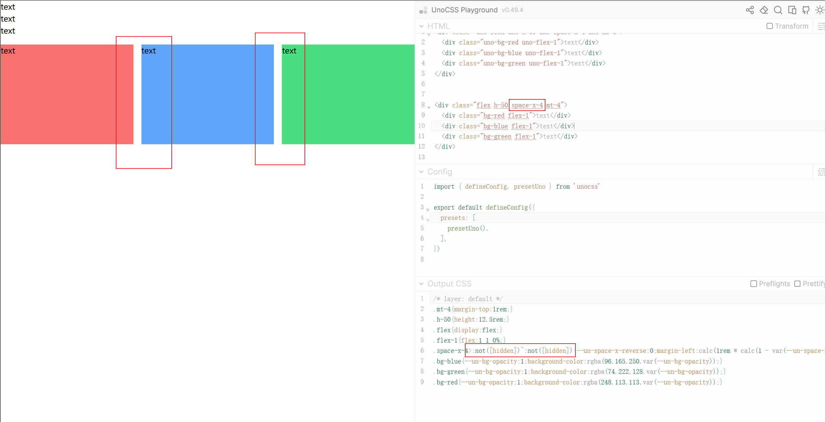Toggle dark mode with the sun icon
Screen dimensions: 825x422
coord(820,10)
